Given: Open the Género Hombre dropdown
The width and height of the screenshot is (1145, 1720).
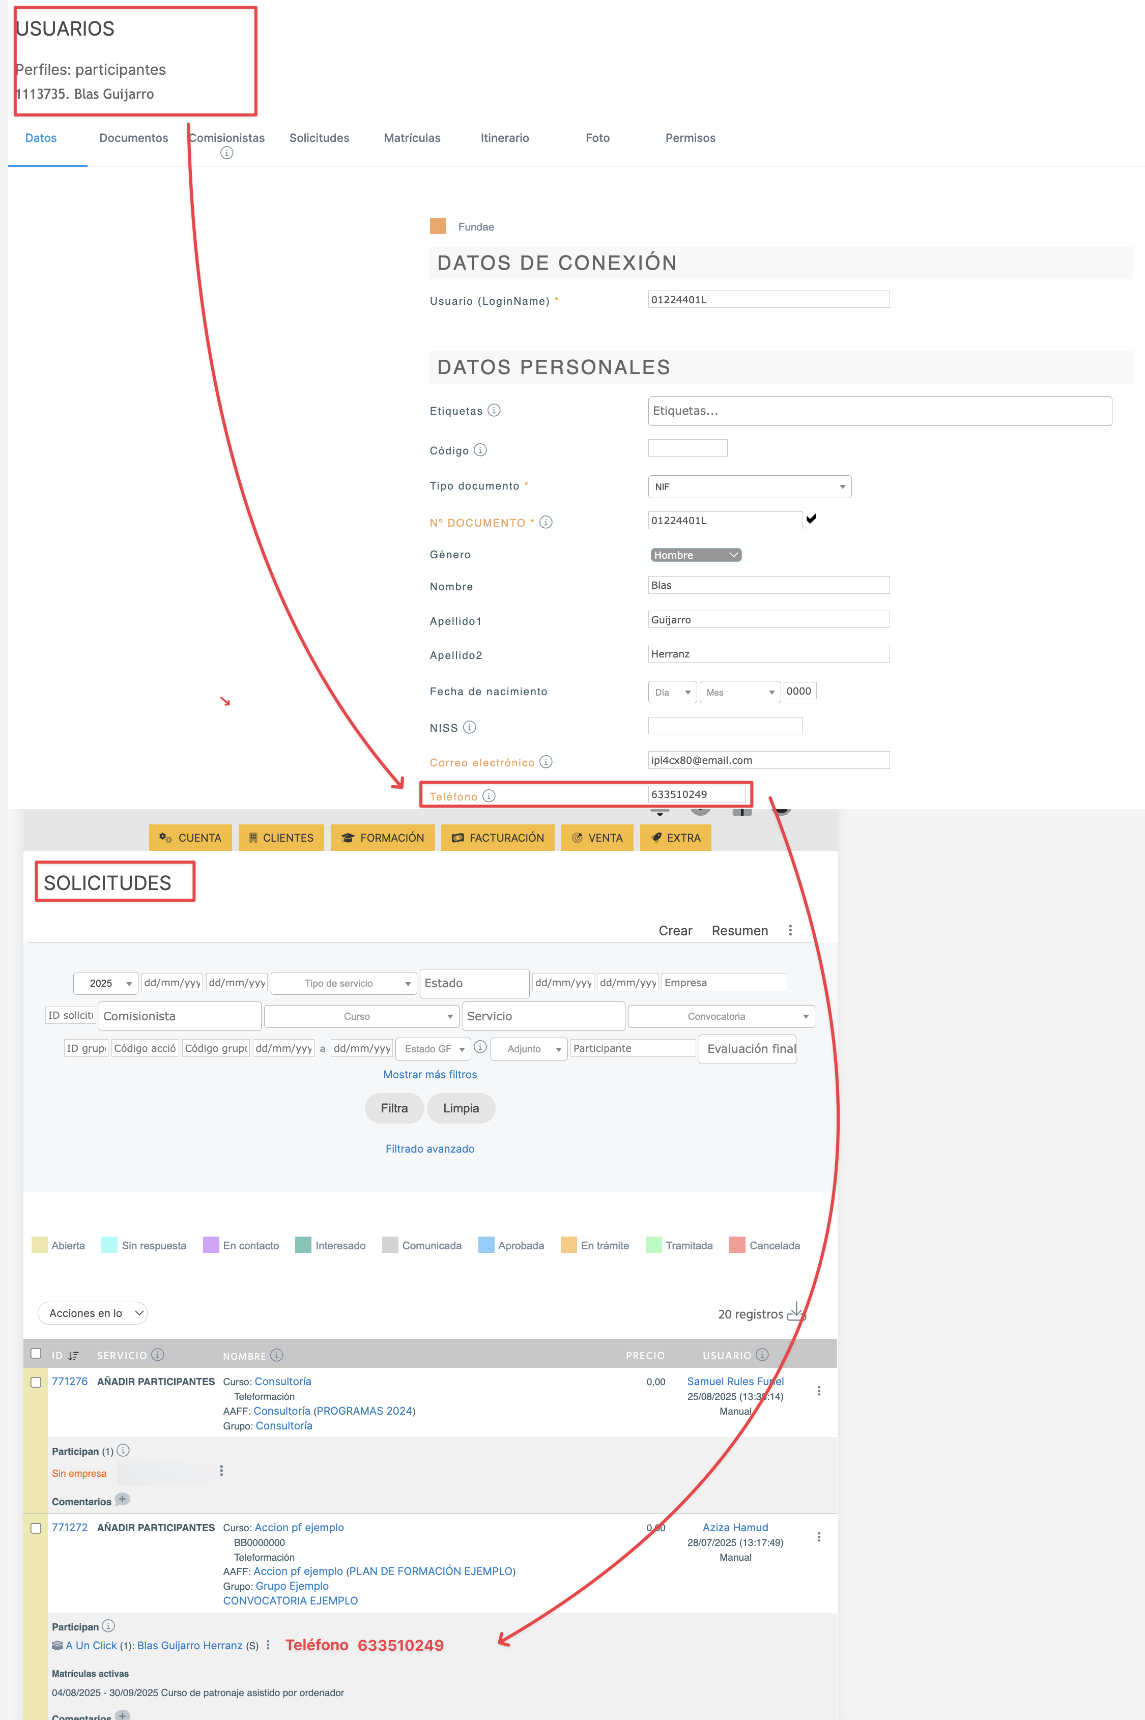Looking at the screenshot, I should pos(695,555).
